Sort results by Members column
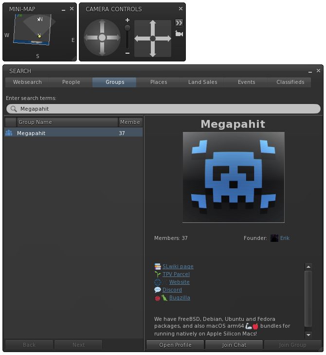The image size is (326, 355). [130, 122]
